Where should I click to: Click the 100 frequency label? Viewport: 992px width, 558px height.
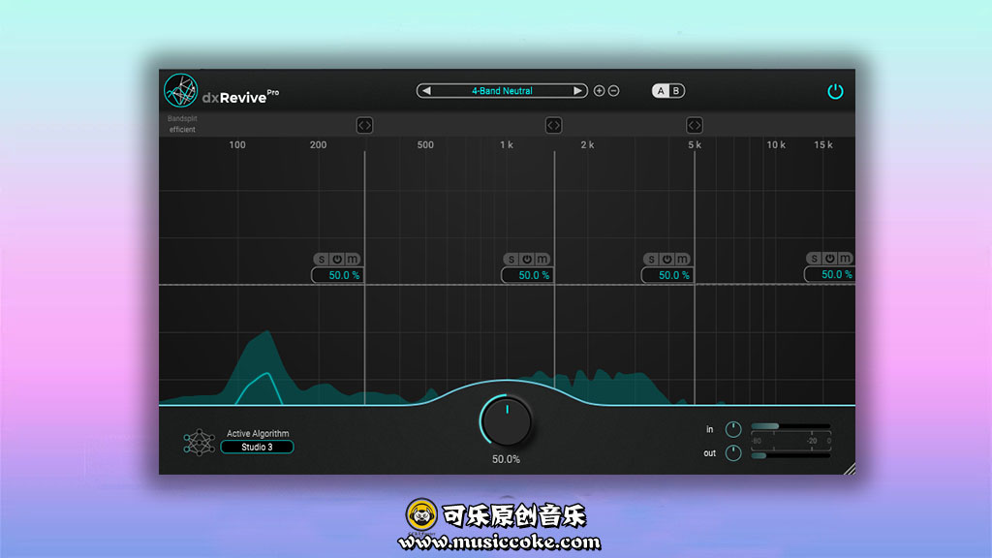237,145
